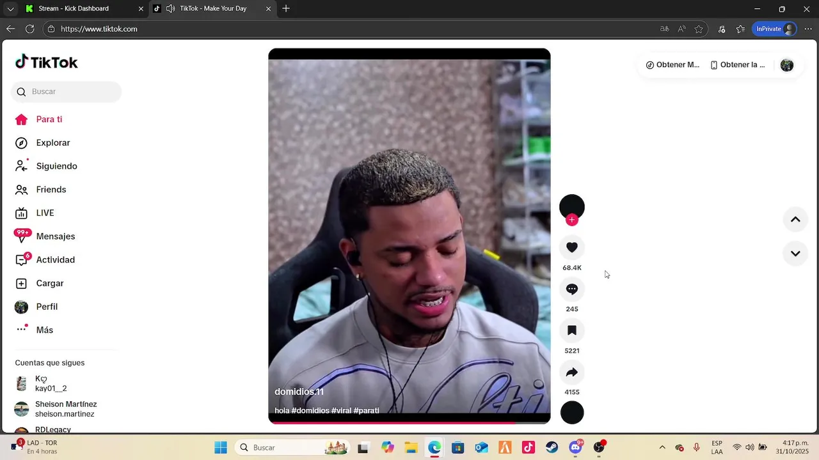819x460 pixels.
Task: Open browser settings and more menu
Action: (x=808, y=29)
